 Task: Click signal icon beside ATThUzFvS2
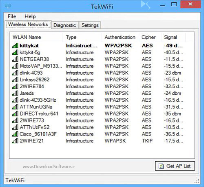coord(15,127)
